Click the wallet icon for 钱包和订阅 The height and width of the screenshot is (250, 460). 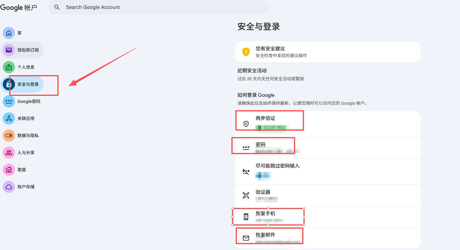(9, 50)
